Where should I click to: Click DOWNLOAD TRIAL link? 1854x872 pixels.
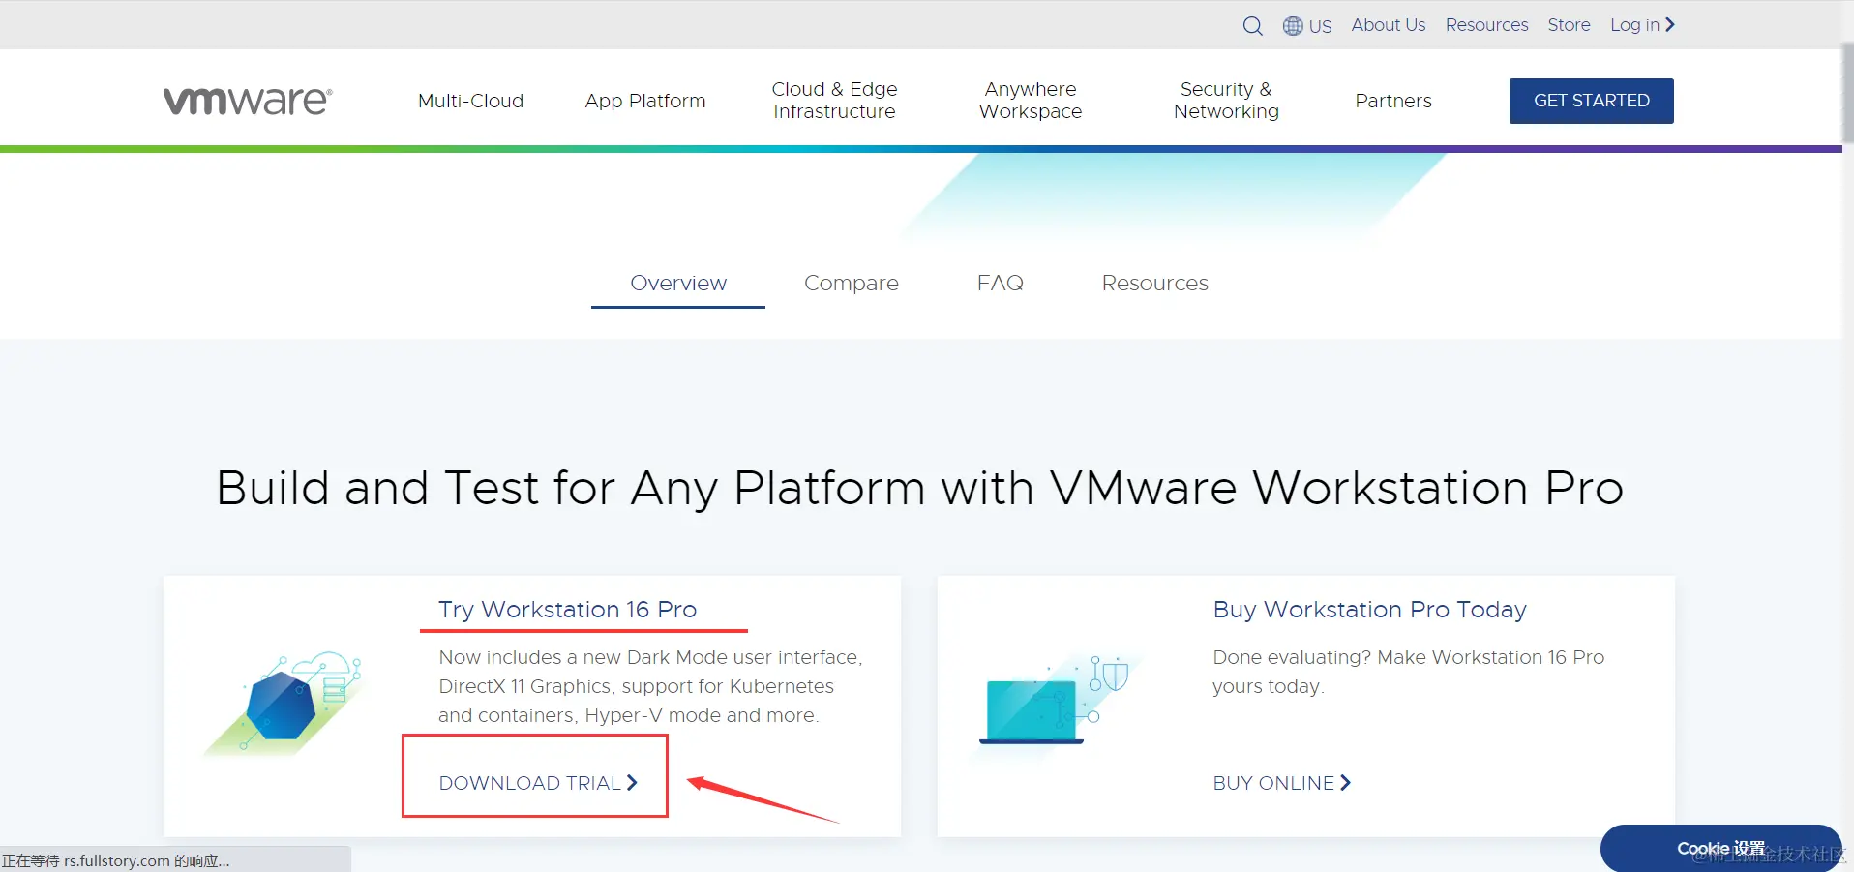(x=538, y=783)
